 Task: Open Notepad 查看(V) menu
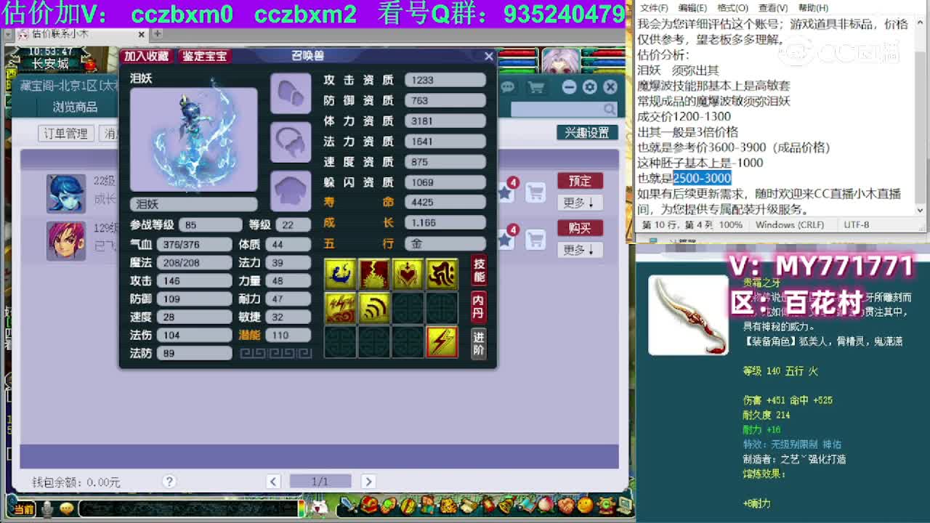(x=772, y=7)
